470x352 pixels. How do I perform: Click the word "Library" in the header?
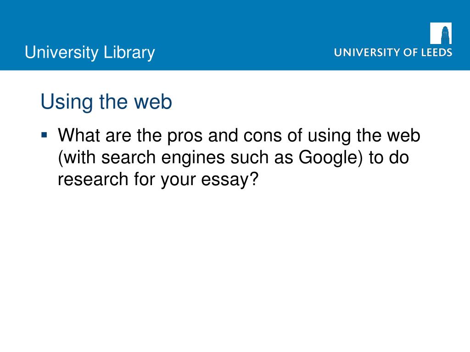tap(129, 52)
